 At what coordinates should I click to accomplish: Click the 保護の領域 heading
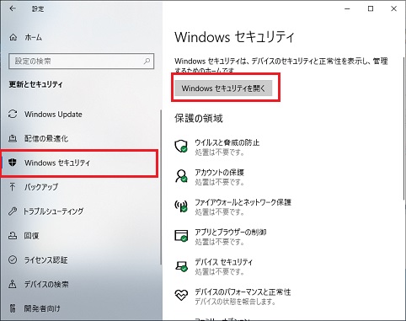coord(199,118)
